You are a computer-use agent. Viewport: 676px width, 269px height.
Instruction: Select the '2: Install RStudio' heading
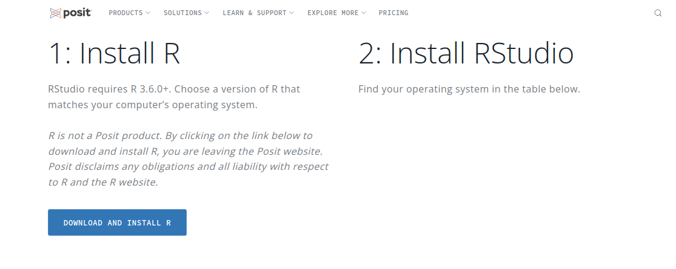[466, 54]
